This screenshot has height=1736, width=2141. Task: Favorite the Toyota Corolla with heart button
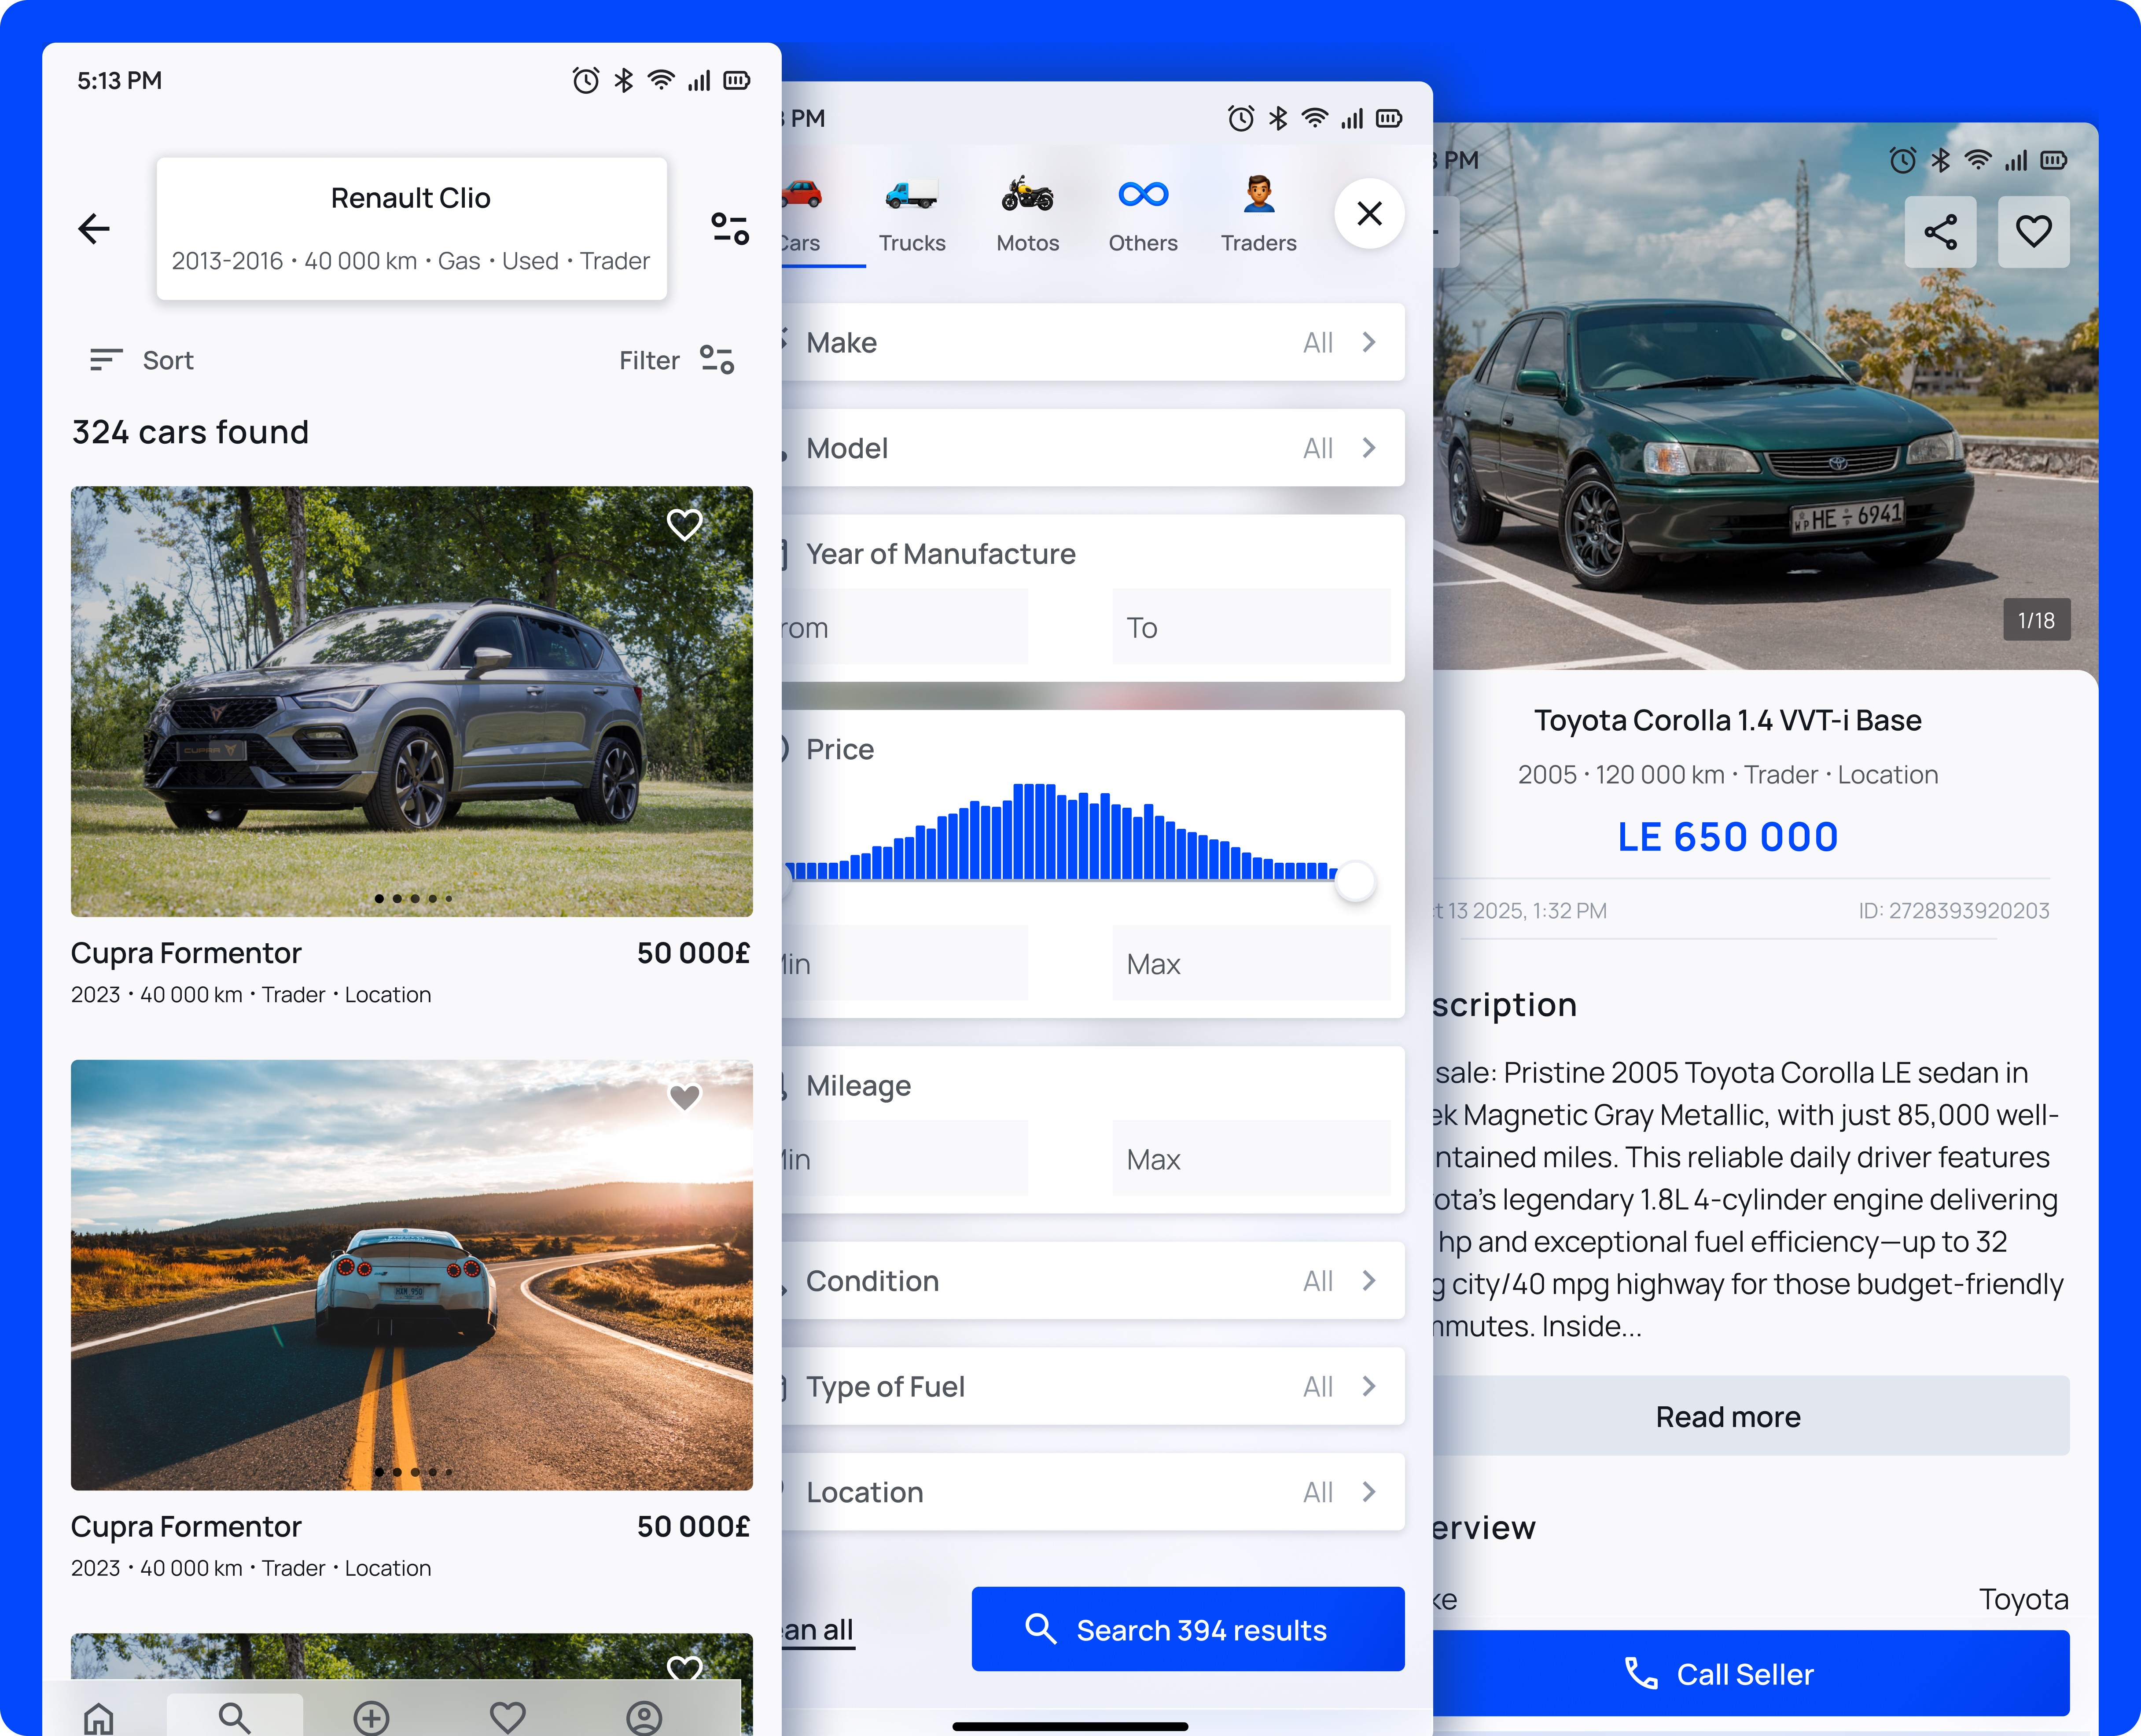[2033, 232]
